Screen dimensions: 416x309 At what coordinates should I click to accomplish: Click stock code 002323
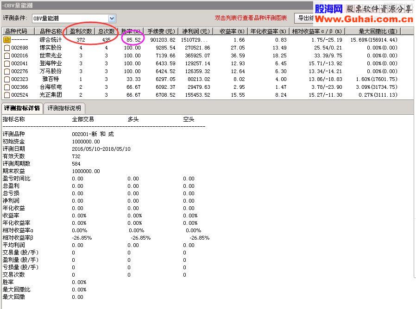pyautogui.click(x=19, y=79)
